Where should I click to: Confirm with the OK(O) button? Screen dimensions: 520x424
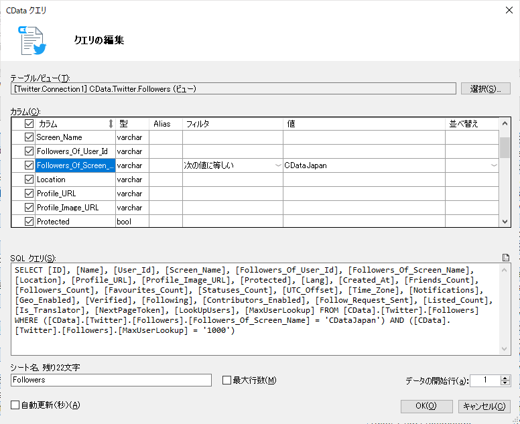click(x=426, y=406)
